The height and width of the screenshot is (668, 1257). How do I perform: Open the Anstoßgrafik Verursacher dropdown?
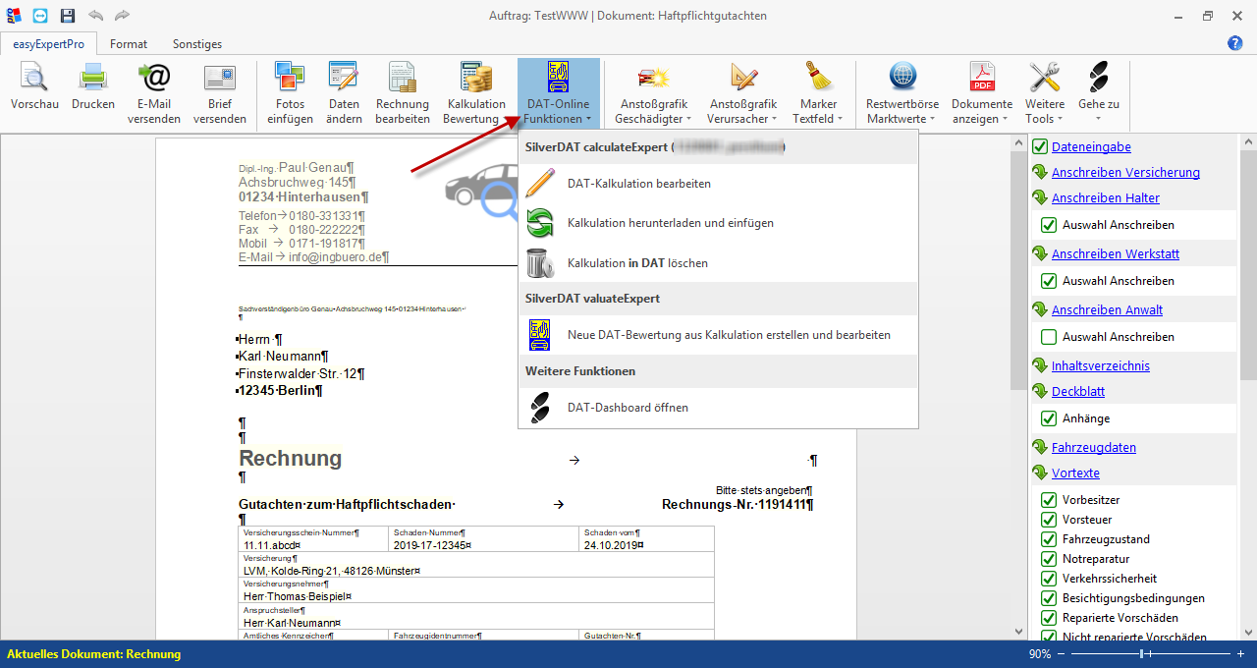tap(743, 93)
